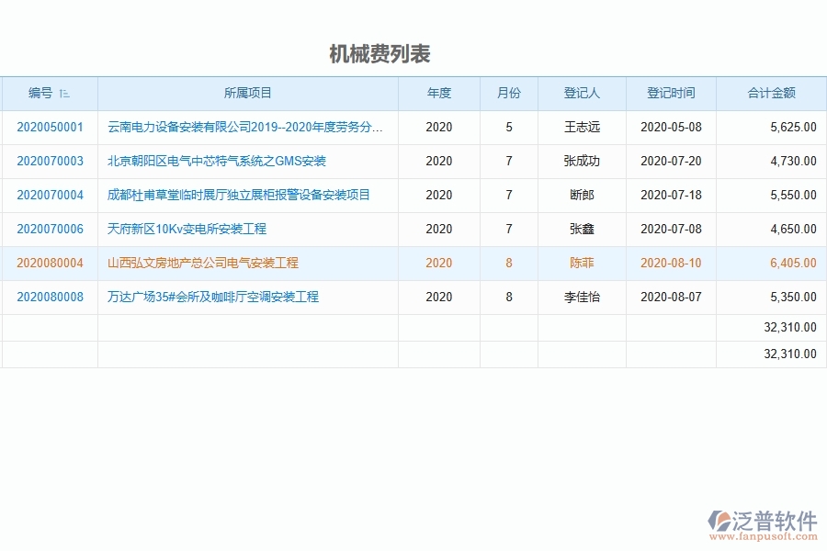
Task: Open record 2020070004
Action: pyautogui.click(x=51, y=196)
